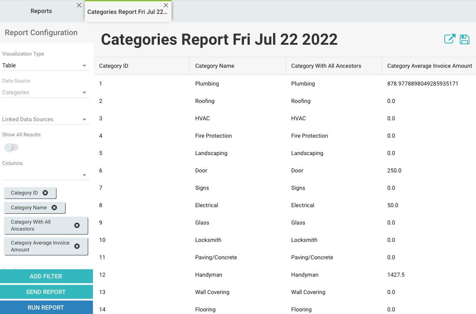Click the Category Name column header
The image size is (476, 314).
point(215,66)
